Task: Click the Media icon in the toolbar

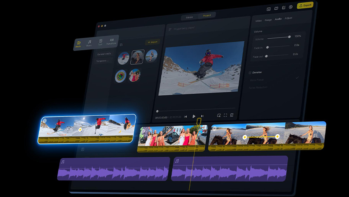Action: [x=78, y=44]
